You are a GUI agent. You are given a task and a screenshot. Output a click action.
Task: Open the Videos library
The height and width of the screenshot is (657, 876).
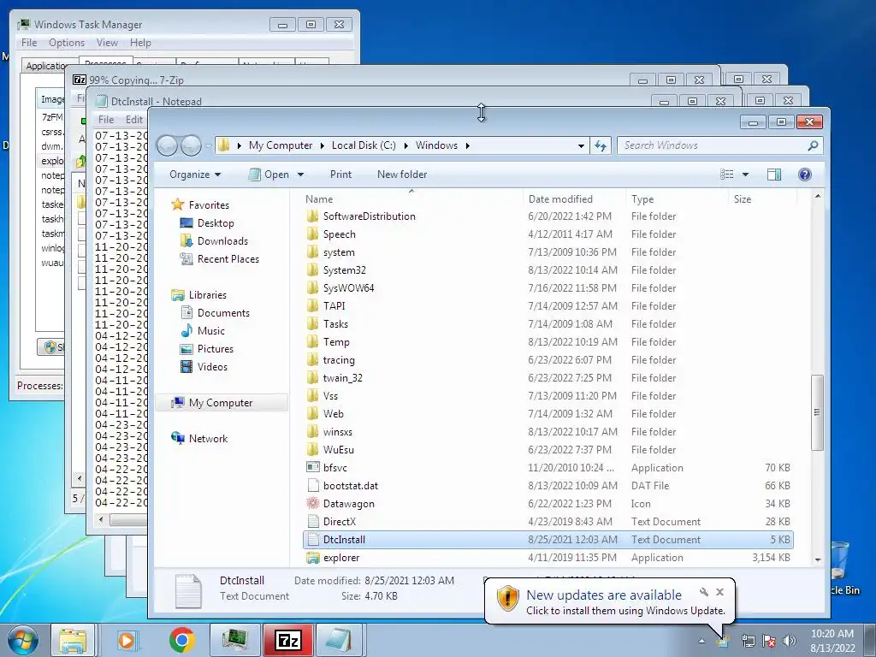212,366
